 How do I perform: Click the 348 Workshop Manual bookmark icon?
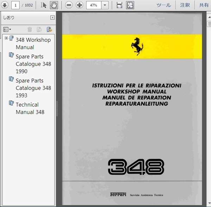pyautogui.click(x=12, y=38)
